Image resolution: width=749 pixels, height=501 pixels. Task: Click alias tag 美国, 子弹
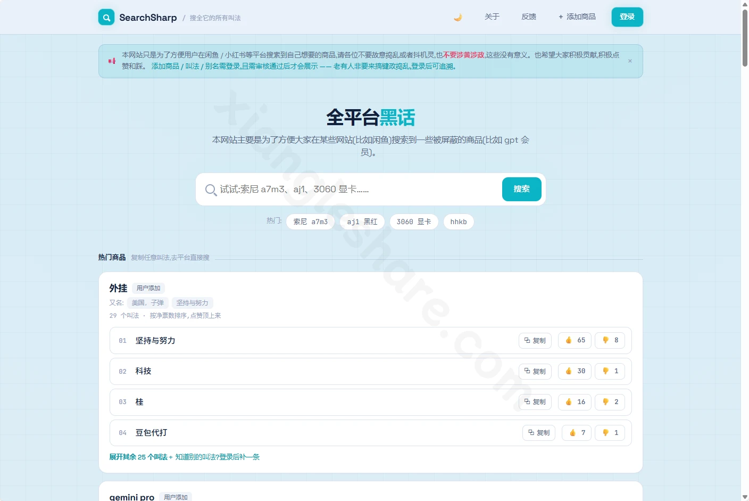pyautogui.click(x=148, y=302)
